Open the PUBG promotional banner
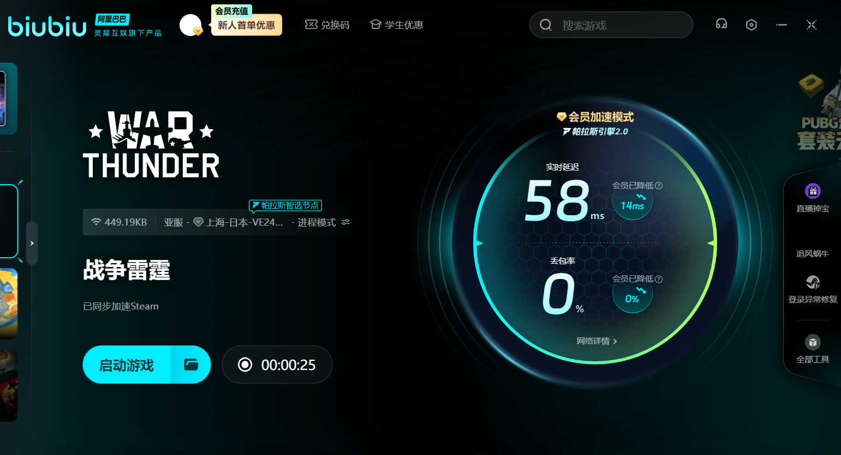The width and height of the screenshot is (841, 455). (x=819, y=112)
